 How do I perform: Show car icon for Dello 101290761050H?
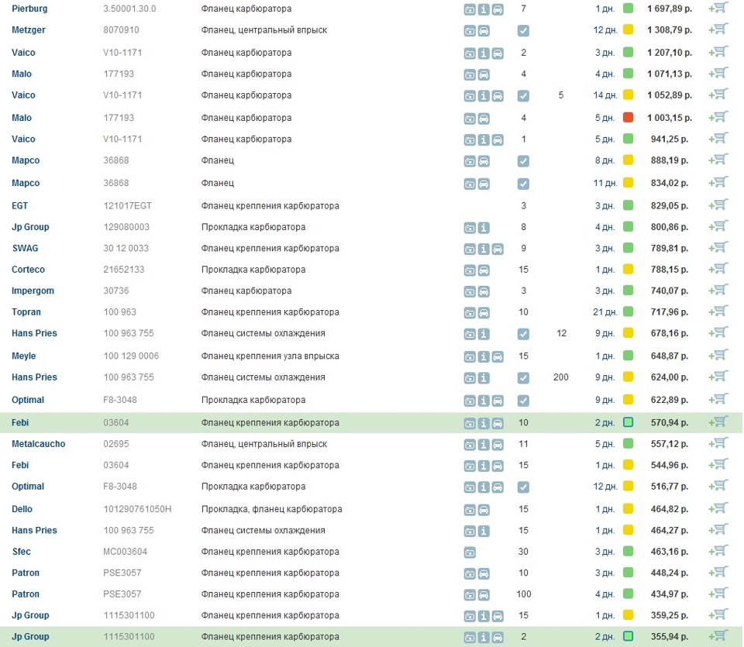point(484,510)
